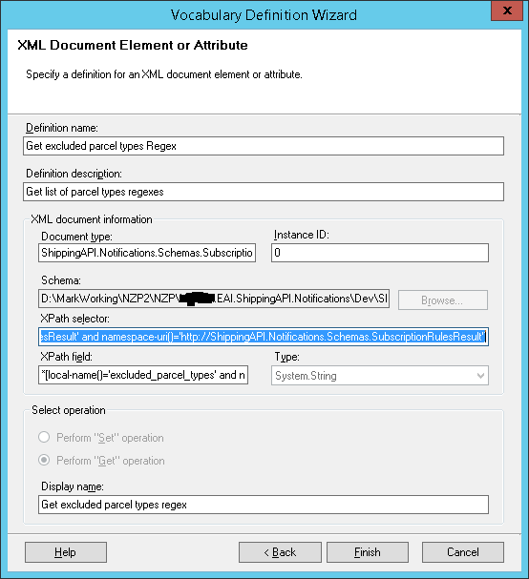Click the Browse button beside Schema
The width and height of the screenshot is (529, 579).
[442, 300]
